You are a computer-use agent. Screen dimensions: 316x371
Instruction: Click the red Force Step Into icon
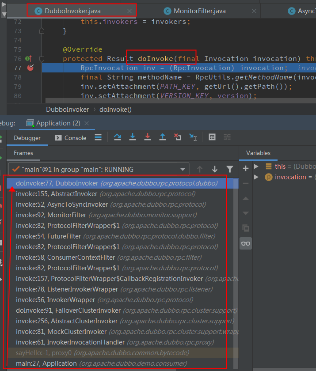(x=148, y=137)
